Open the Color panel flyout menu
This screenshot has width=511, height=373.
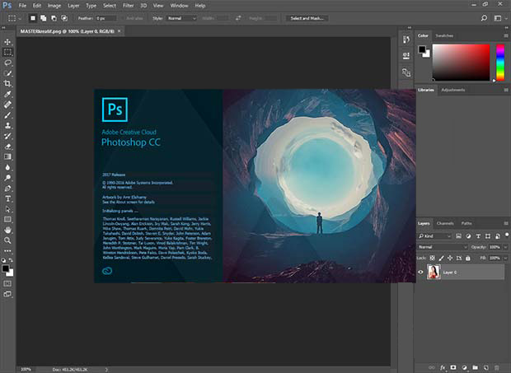(x=506, y=35)
